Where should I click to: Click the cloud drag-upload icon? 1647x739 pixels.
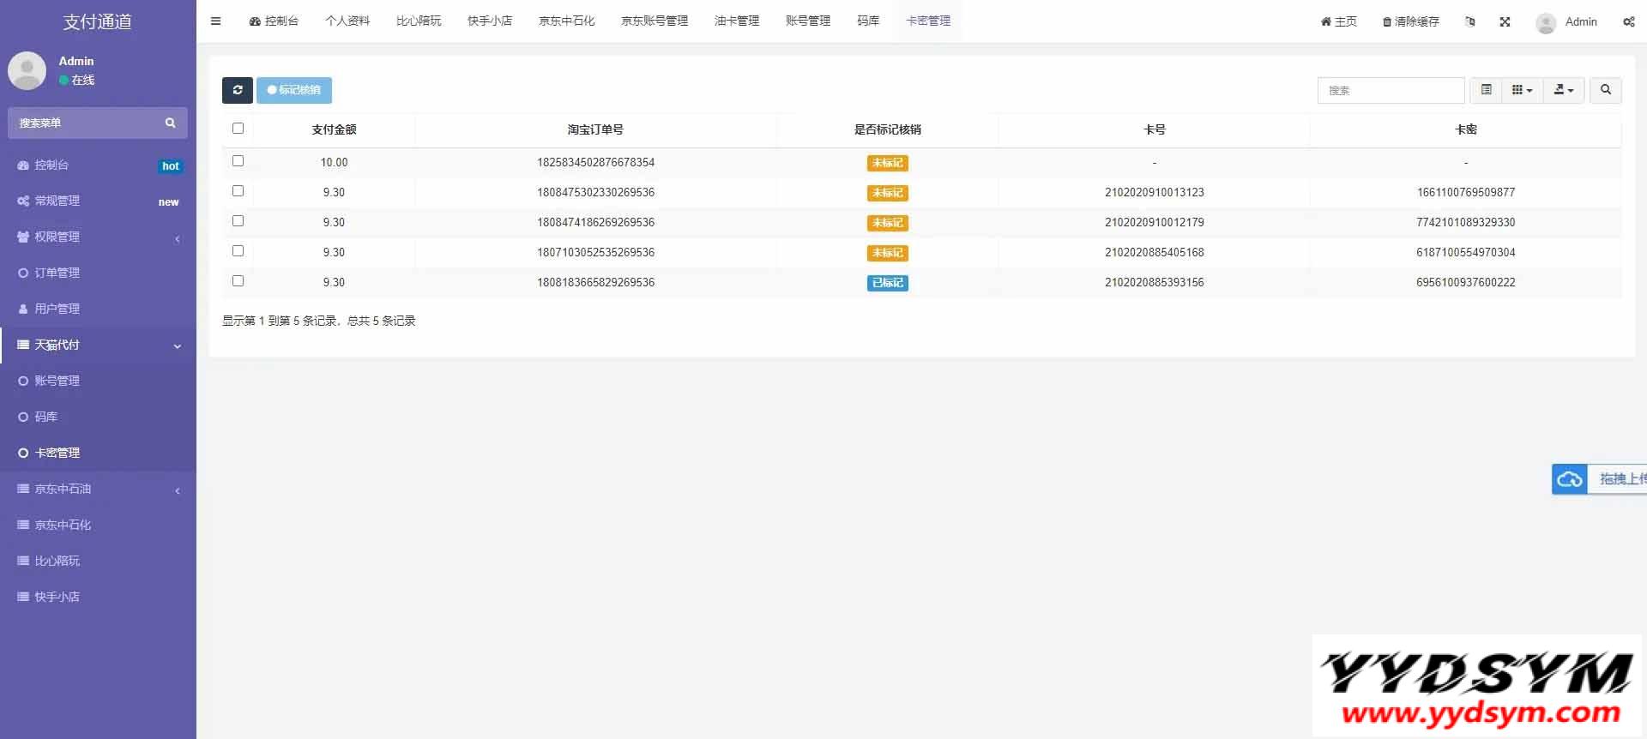1569,479
